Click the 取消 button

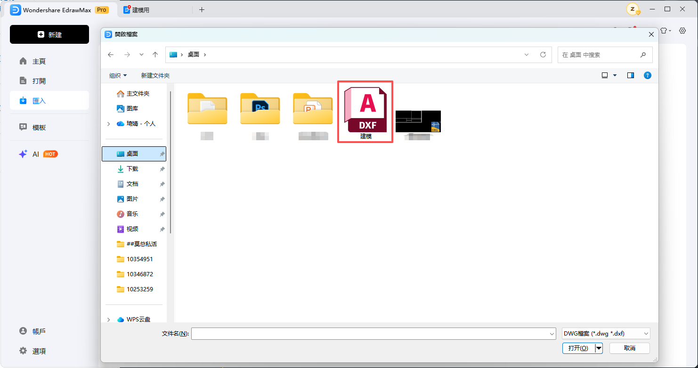point(629,348)
